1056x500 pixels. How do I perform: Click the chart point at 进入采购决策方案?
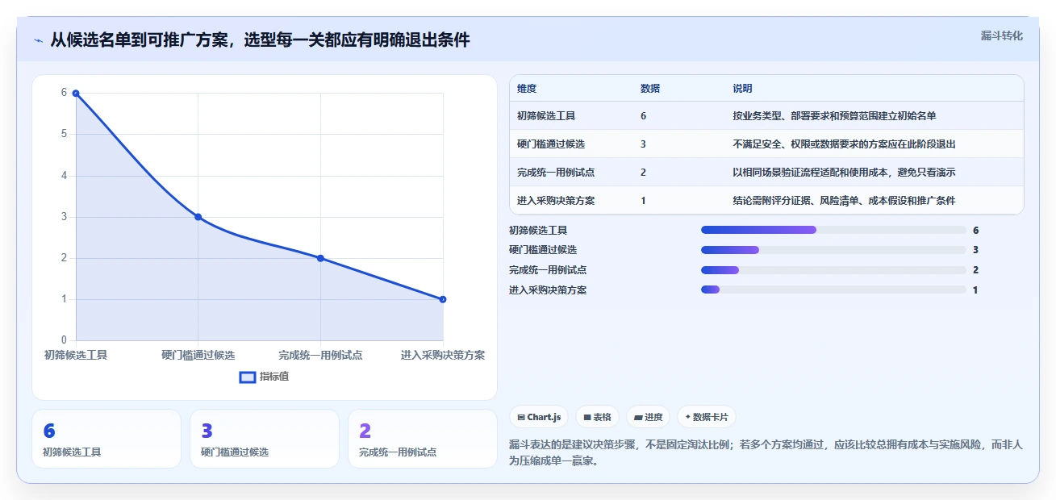[443, 299]
